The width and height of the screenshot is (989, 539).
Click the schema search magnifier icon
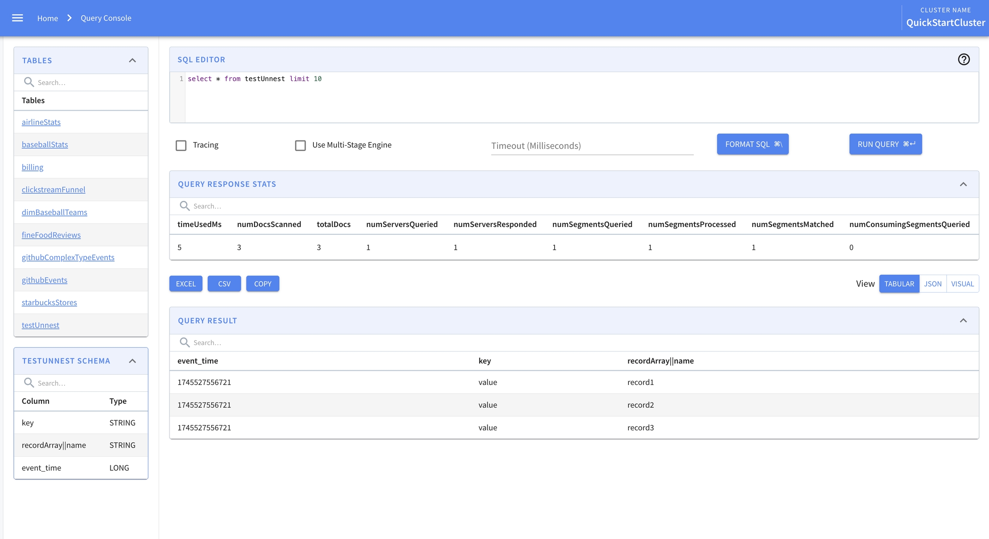pyautogui.click(x=29, y=382)
